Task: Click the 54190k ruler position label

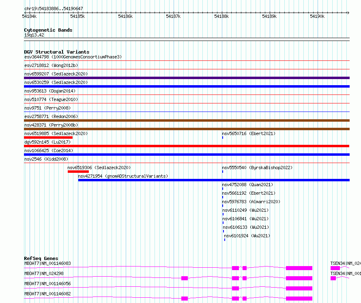Action: tap(317, 16)
